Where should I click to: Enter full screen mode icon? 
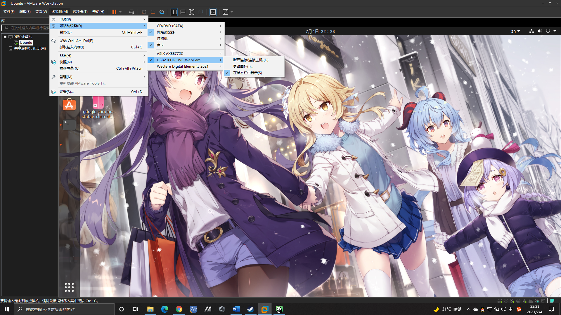coord(192,12)
